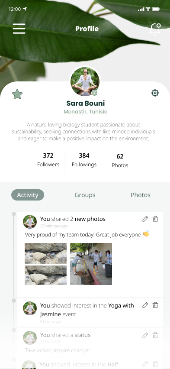This screenshot has width=170, height=369.
Task: Edit the Yoga with Jasmine activity
Action: pos(145,305)
